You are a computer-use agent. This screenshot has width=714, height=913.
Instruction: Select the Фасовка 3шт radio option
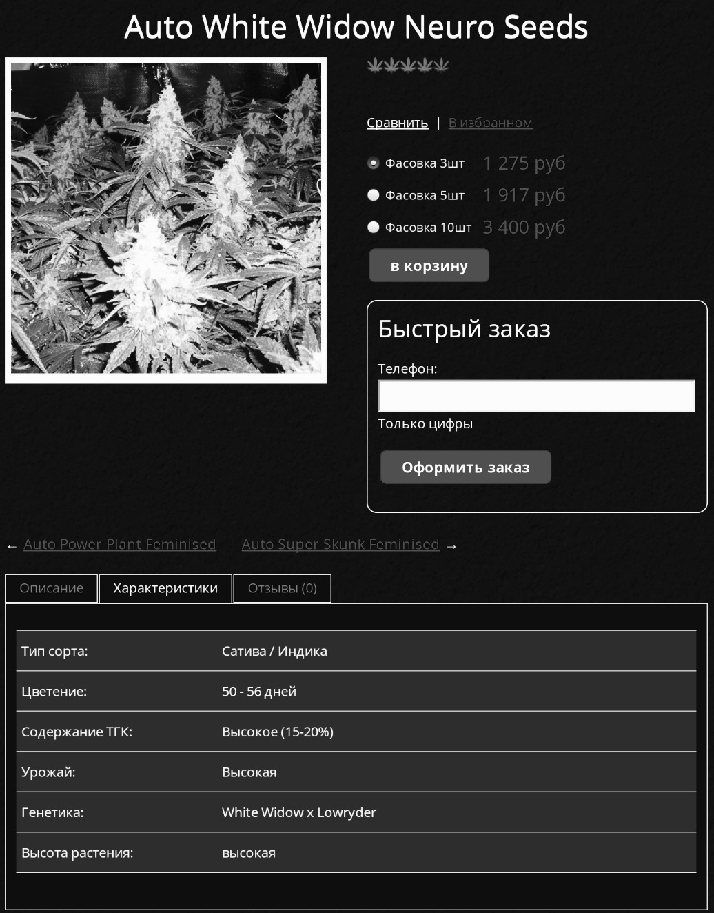(x=374, y=163)
